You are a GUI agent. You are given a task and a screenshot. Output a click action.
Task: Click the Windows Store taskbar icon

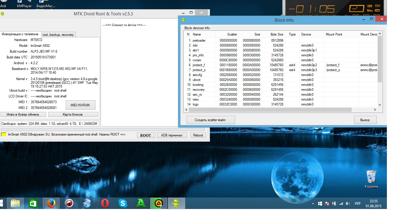click(x=33, y=203)
